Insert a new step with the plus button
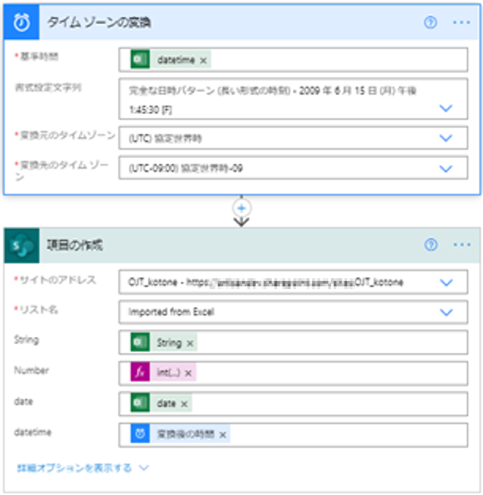Screen dimensions: 483x495 pyautogui.click(x=241, y=208)
